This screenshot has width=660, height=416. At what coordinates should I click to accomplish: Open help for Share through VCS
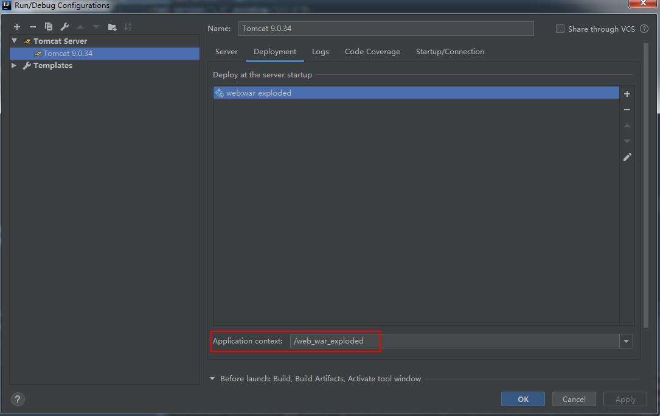point(644,29)
